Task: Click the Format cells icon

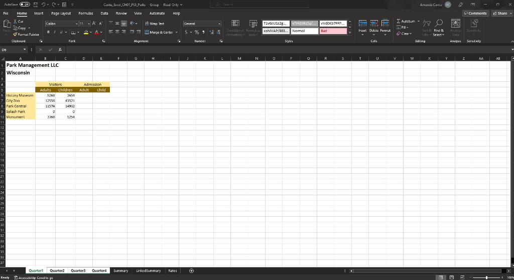Action: (x=385, y=24)
